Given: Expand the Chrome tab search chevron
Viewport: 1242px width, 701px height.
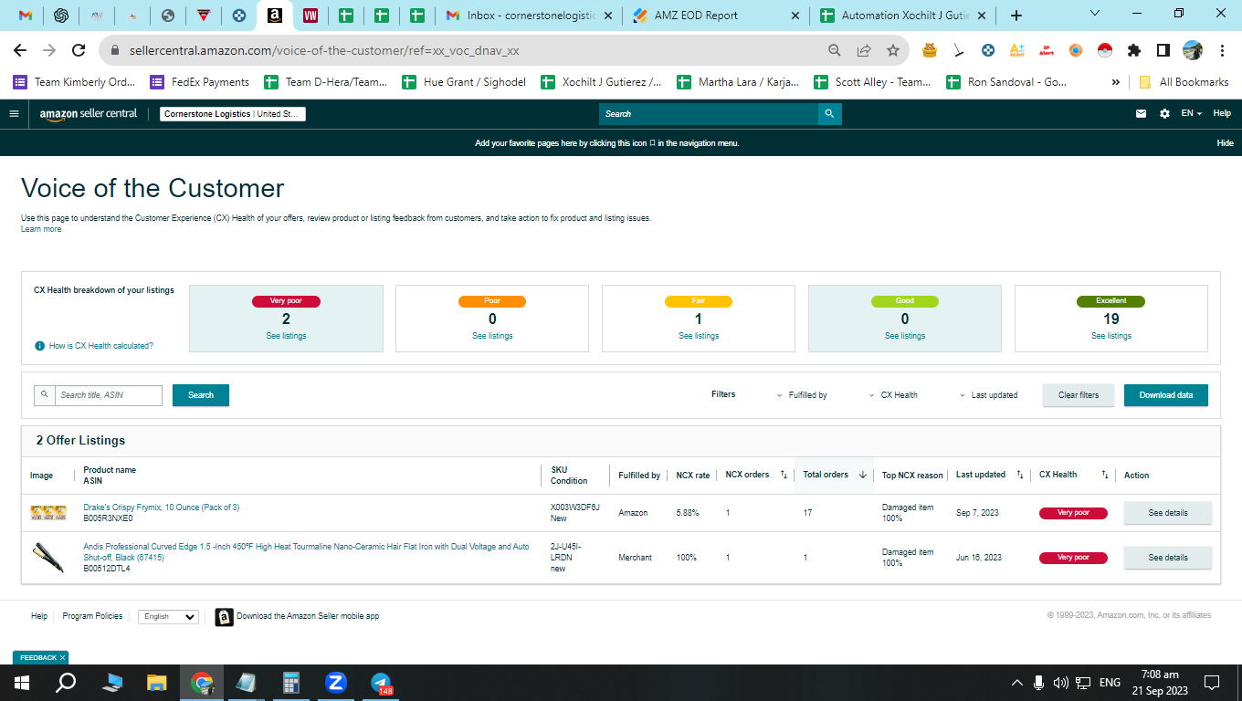Looking at the screenshot, I should click(x=1096, y=16).
